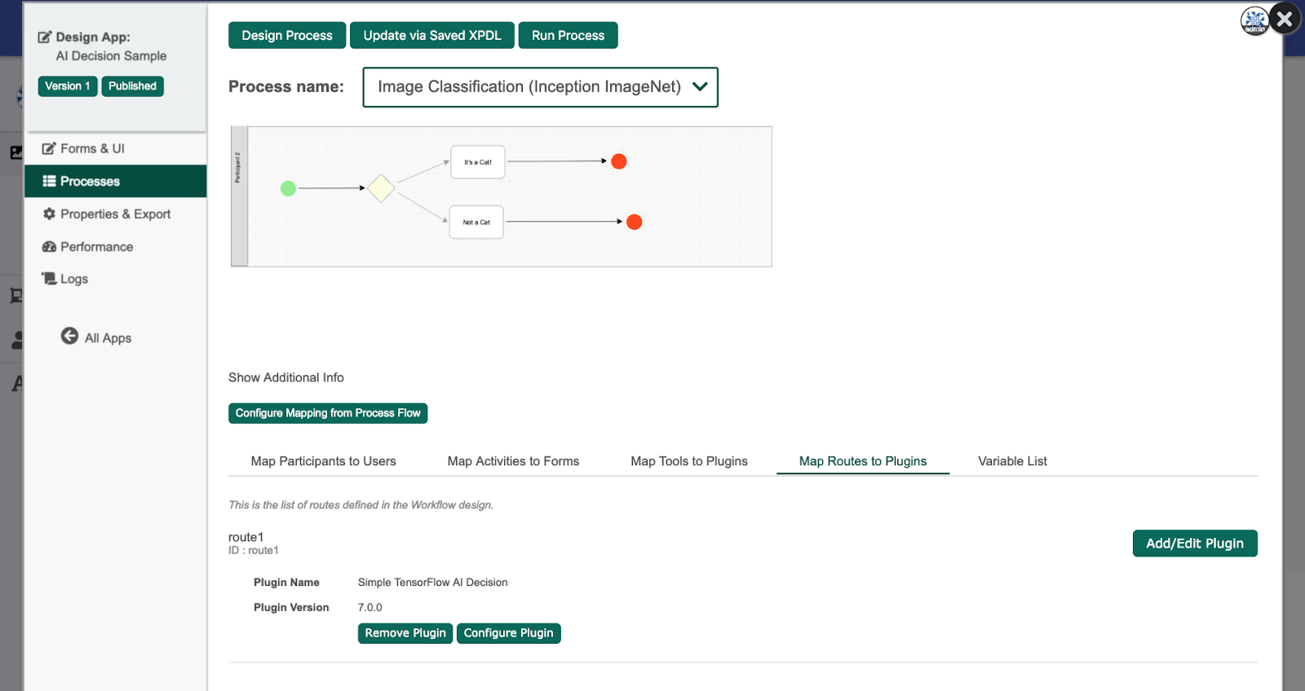Click the Design App pencil icon
Screen dimensions: 1305x691
tap(45, 37)
